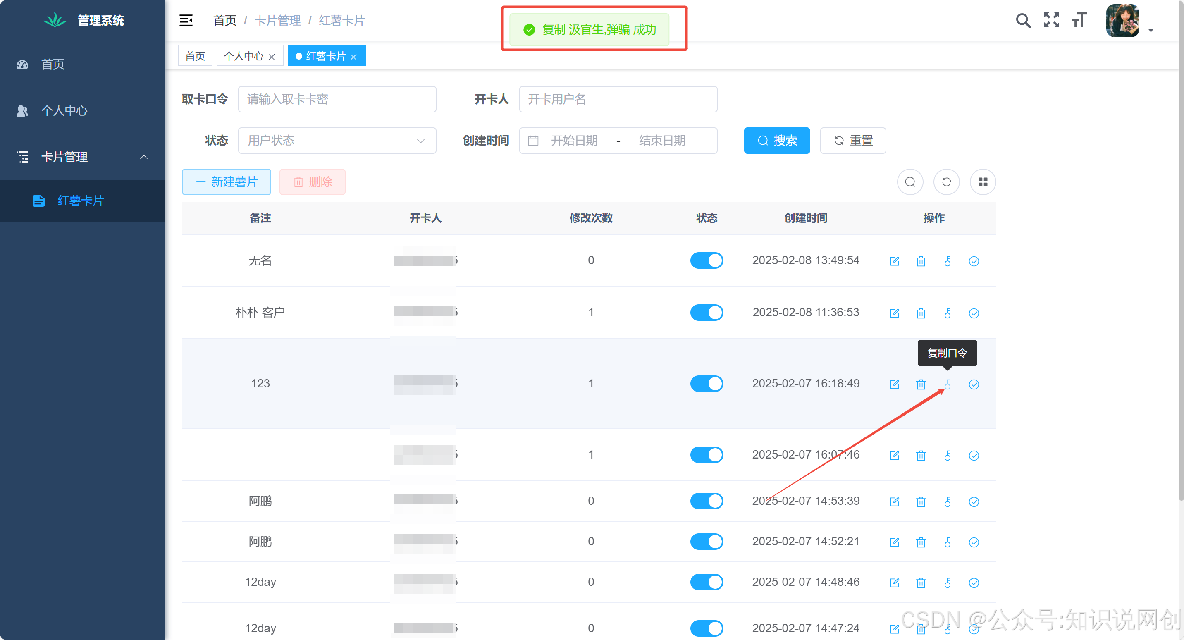Viewport: 1184px width, 640px height.
Task: Select 首页 in the sidebar menu
Action: (x=53, y=64)
